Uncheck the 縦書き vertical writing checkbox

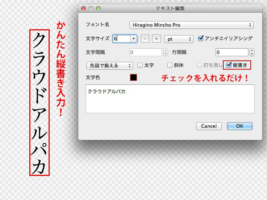(x=229, y=65)
